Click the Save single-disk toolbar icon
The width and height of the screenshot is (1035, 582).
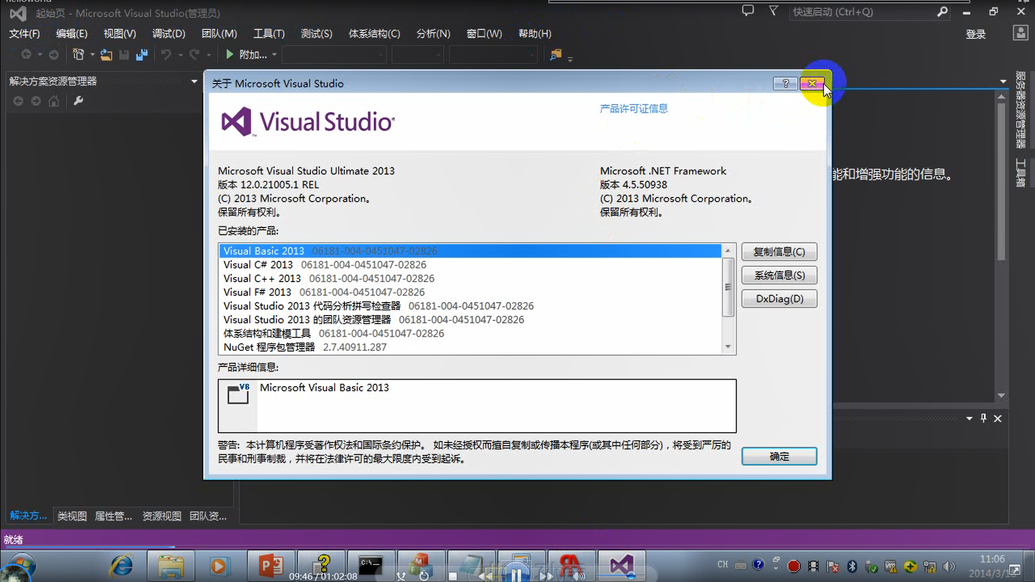click(124, 55)
